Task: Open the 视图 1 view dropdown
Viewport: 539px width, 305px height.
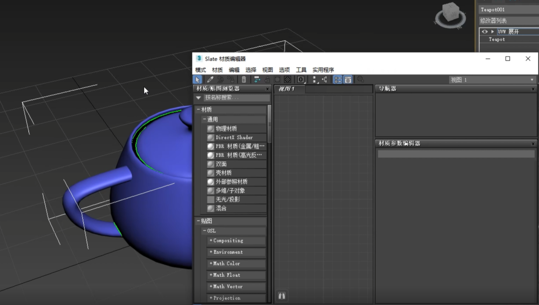Action: click(x=492, y=80)
